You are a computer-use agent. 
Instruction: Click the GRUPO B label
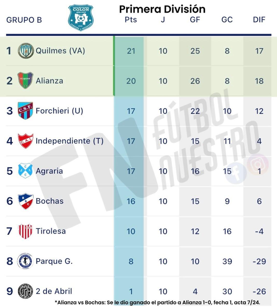point(24,20)
